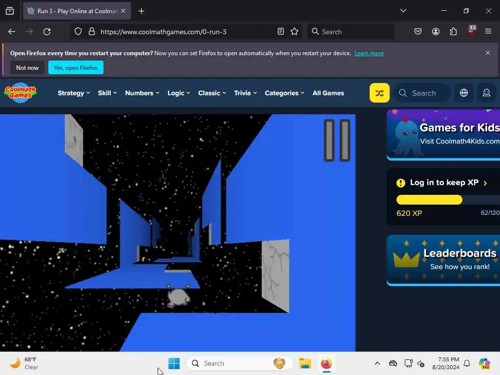Open File Explorer from taskbar
This screenshot has height=375, width=500.
pyautogui.click(x=305, y=363)
